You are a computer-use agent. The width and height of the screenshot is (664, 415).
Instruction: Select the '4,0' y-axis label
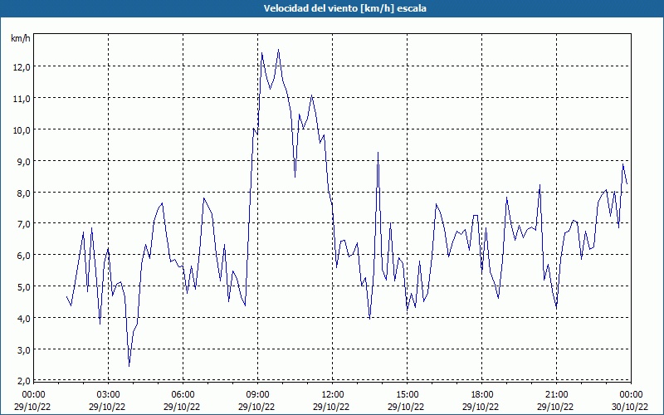tap(22, 318)
